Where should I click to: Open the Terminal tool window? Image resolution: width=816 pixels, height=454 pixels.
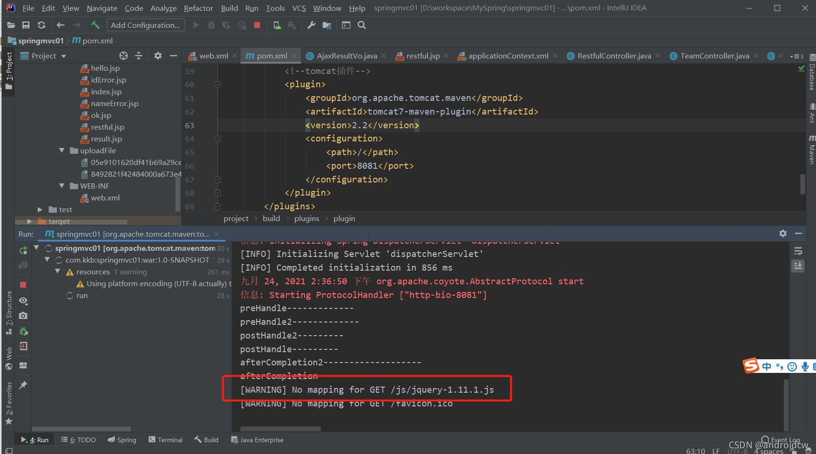click(166, 440)
